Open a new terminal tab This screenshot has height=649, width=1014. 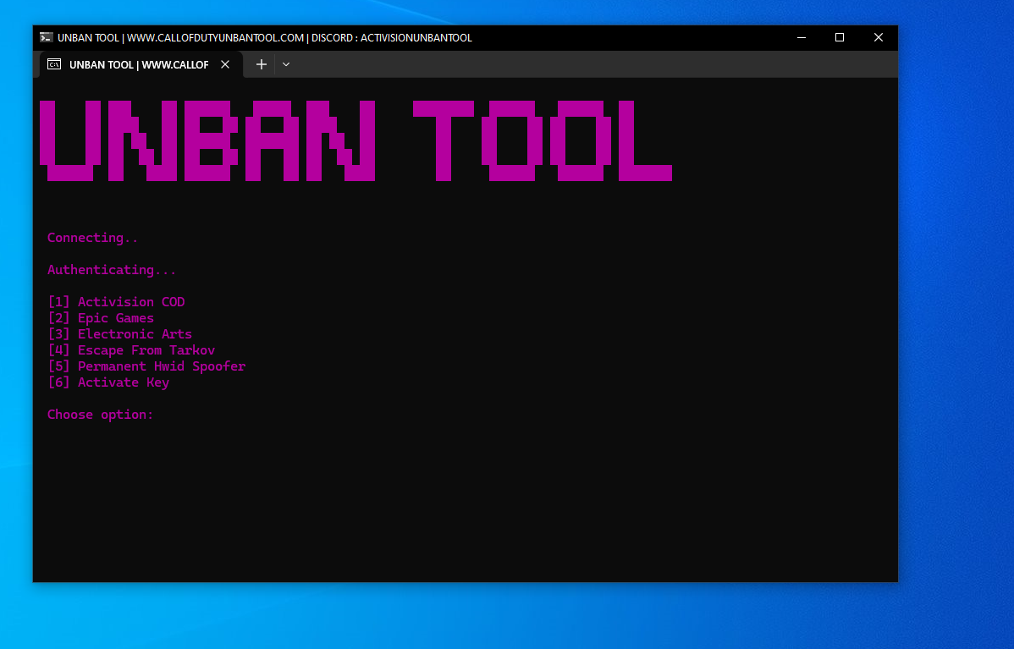click(262, 64)
